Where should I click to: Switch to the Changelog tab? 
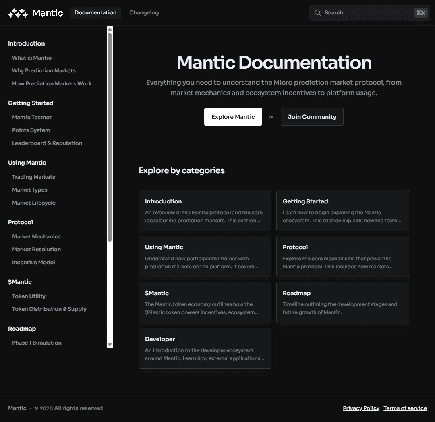(x=144, y=13)
